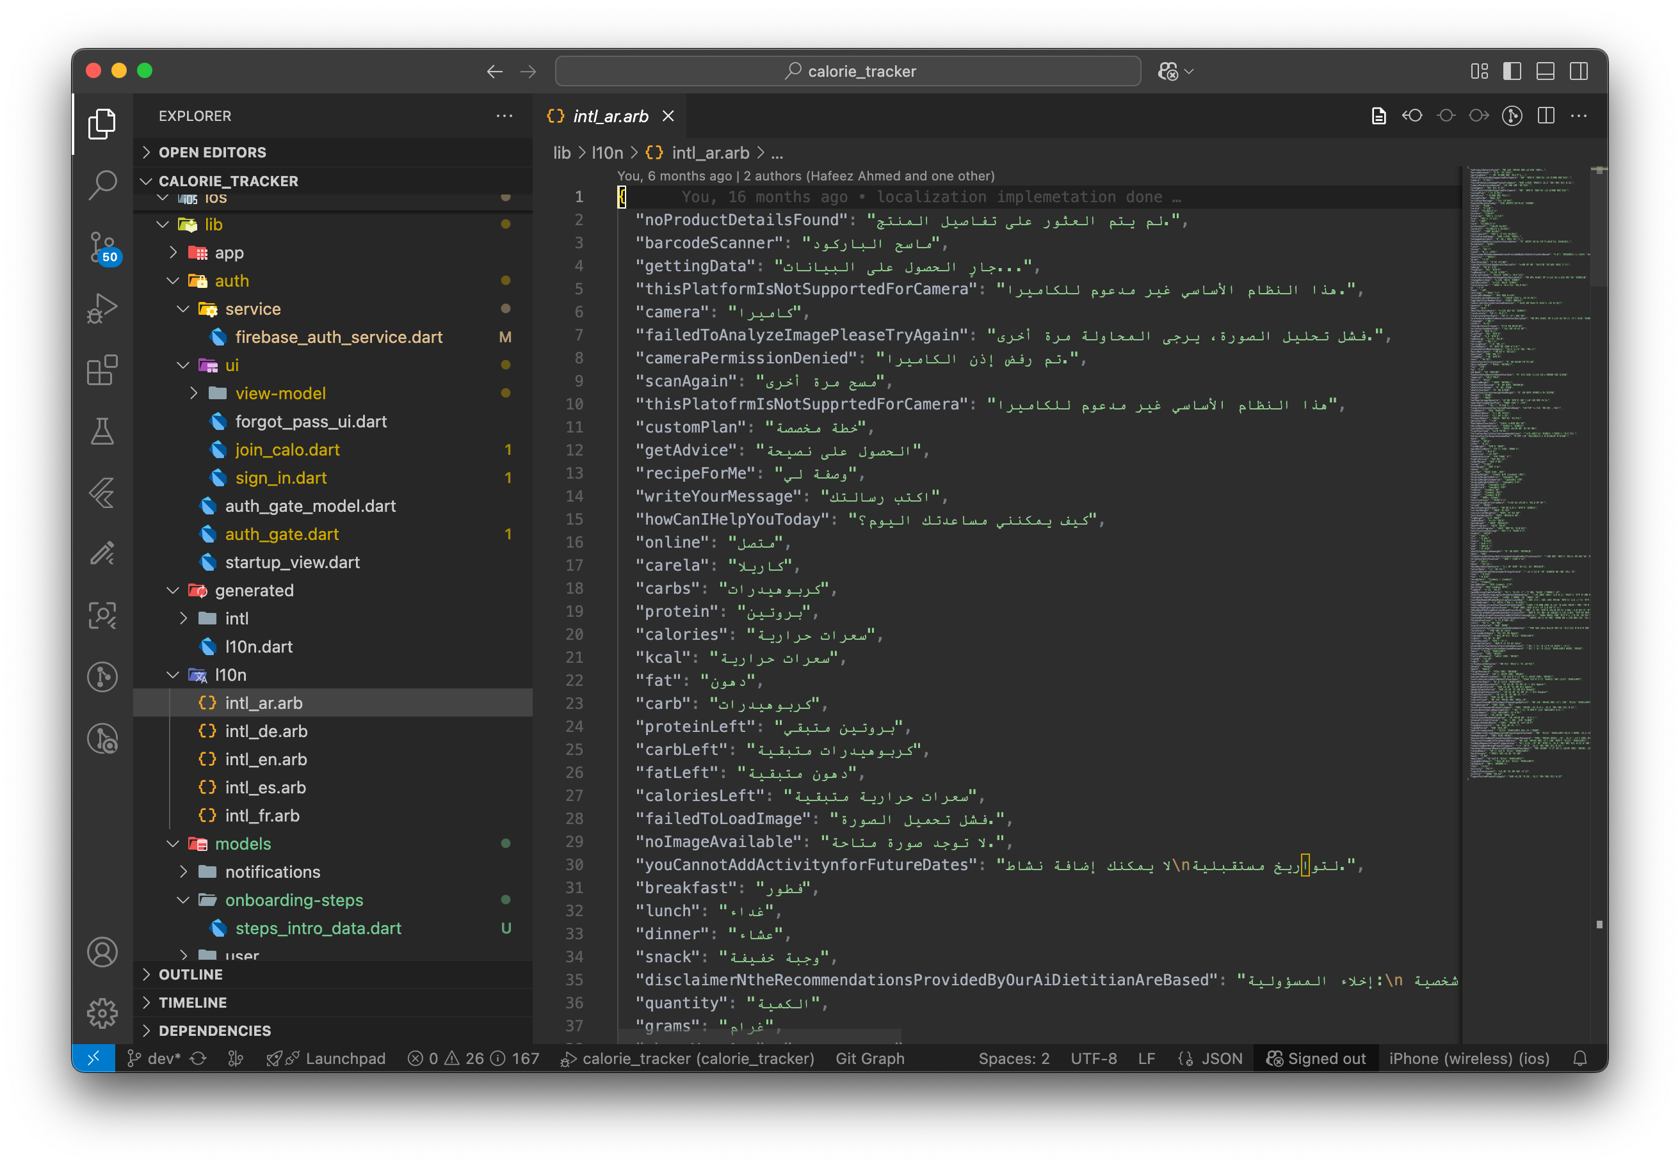Collapse the l10n folder
The width and height of the screenshot is (1680, 1167).
[x=333, y=675]
